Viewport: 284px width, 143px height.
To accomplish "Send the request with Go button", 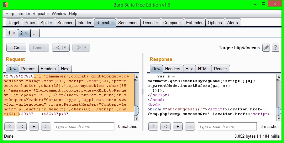I will [16, 48].
